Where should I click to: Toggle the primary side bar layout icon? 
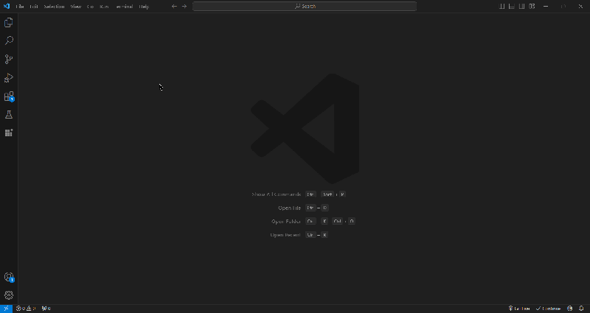tap(502, 7)
